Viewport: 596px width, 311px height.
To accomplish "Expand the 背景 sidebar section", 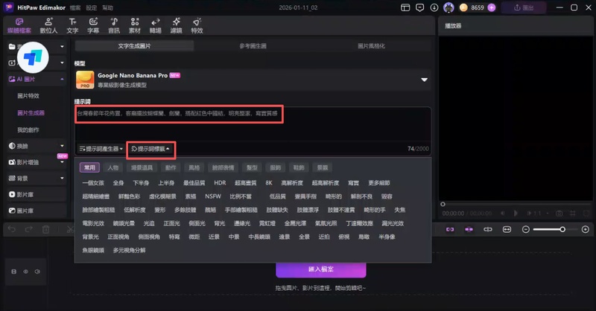I will click(x=62, y=178).
